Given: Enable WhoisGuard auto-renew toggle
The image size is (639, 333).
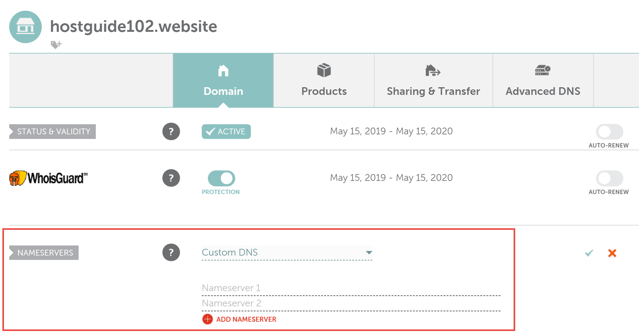Looking at the screenshot, I should coord(609,178).
